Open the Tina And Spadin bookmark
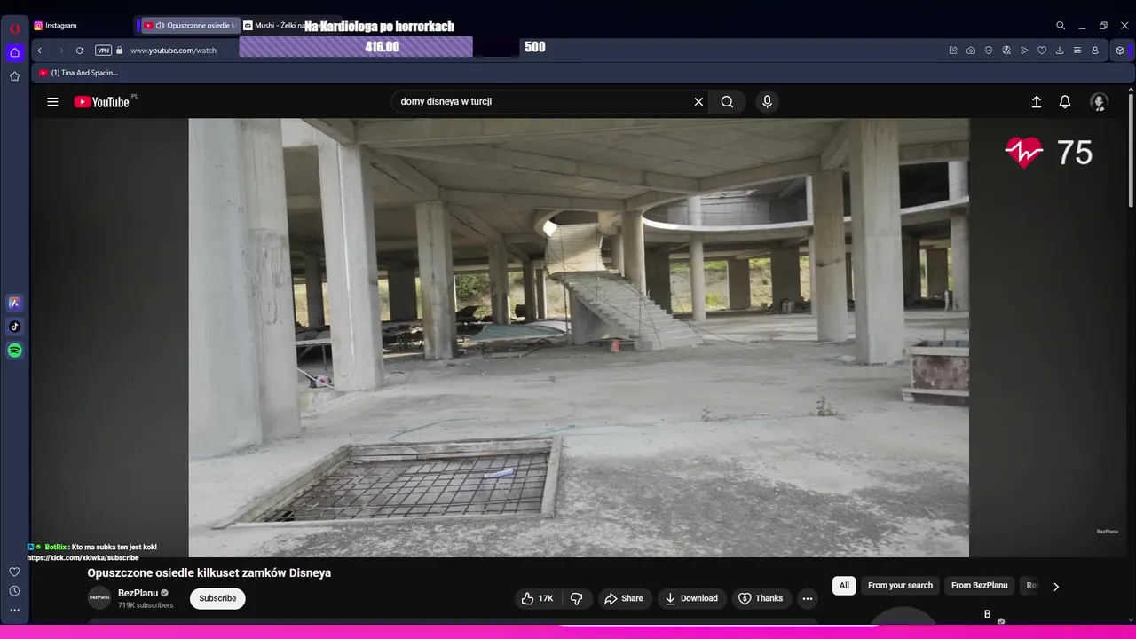 (x=78, y=73)
